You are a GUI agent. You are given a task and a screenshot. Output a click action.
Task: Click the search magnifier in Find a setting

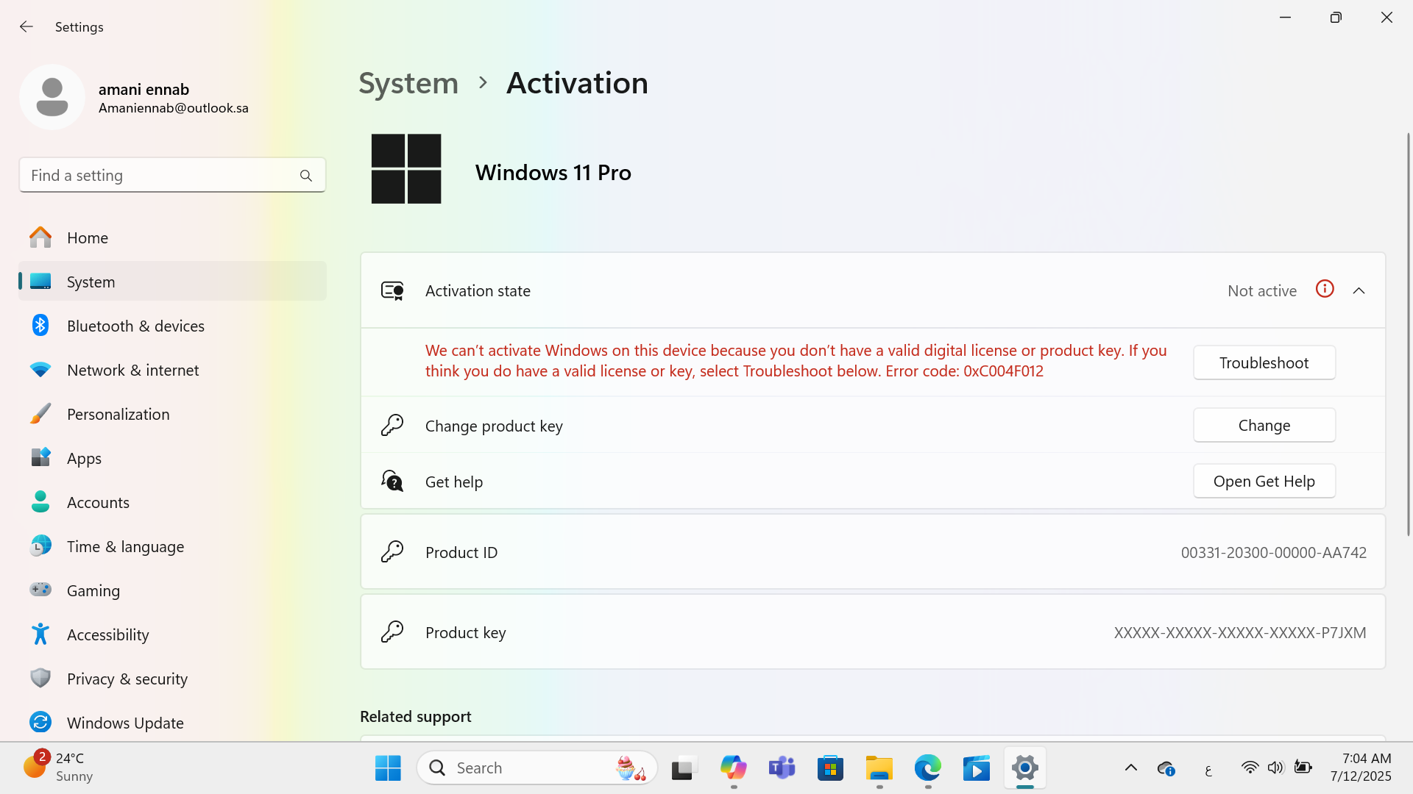coord(306,176)
